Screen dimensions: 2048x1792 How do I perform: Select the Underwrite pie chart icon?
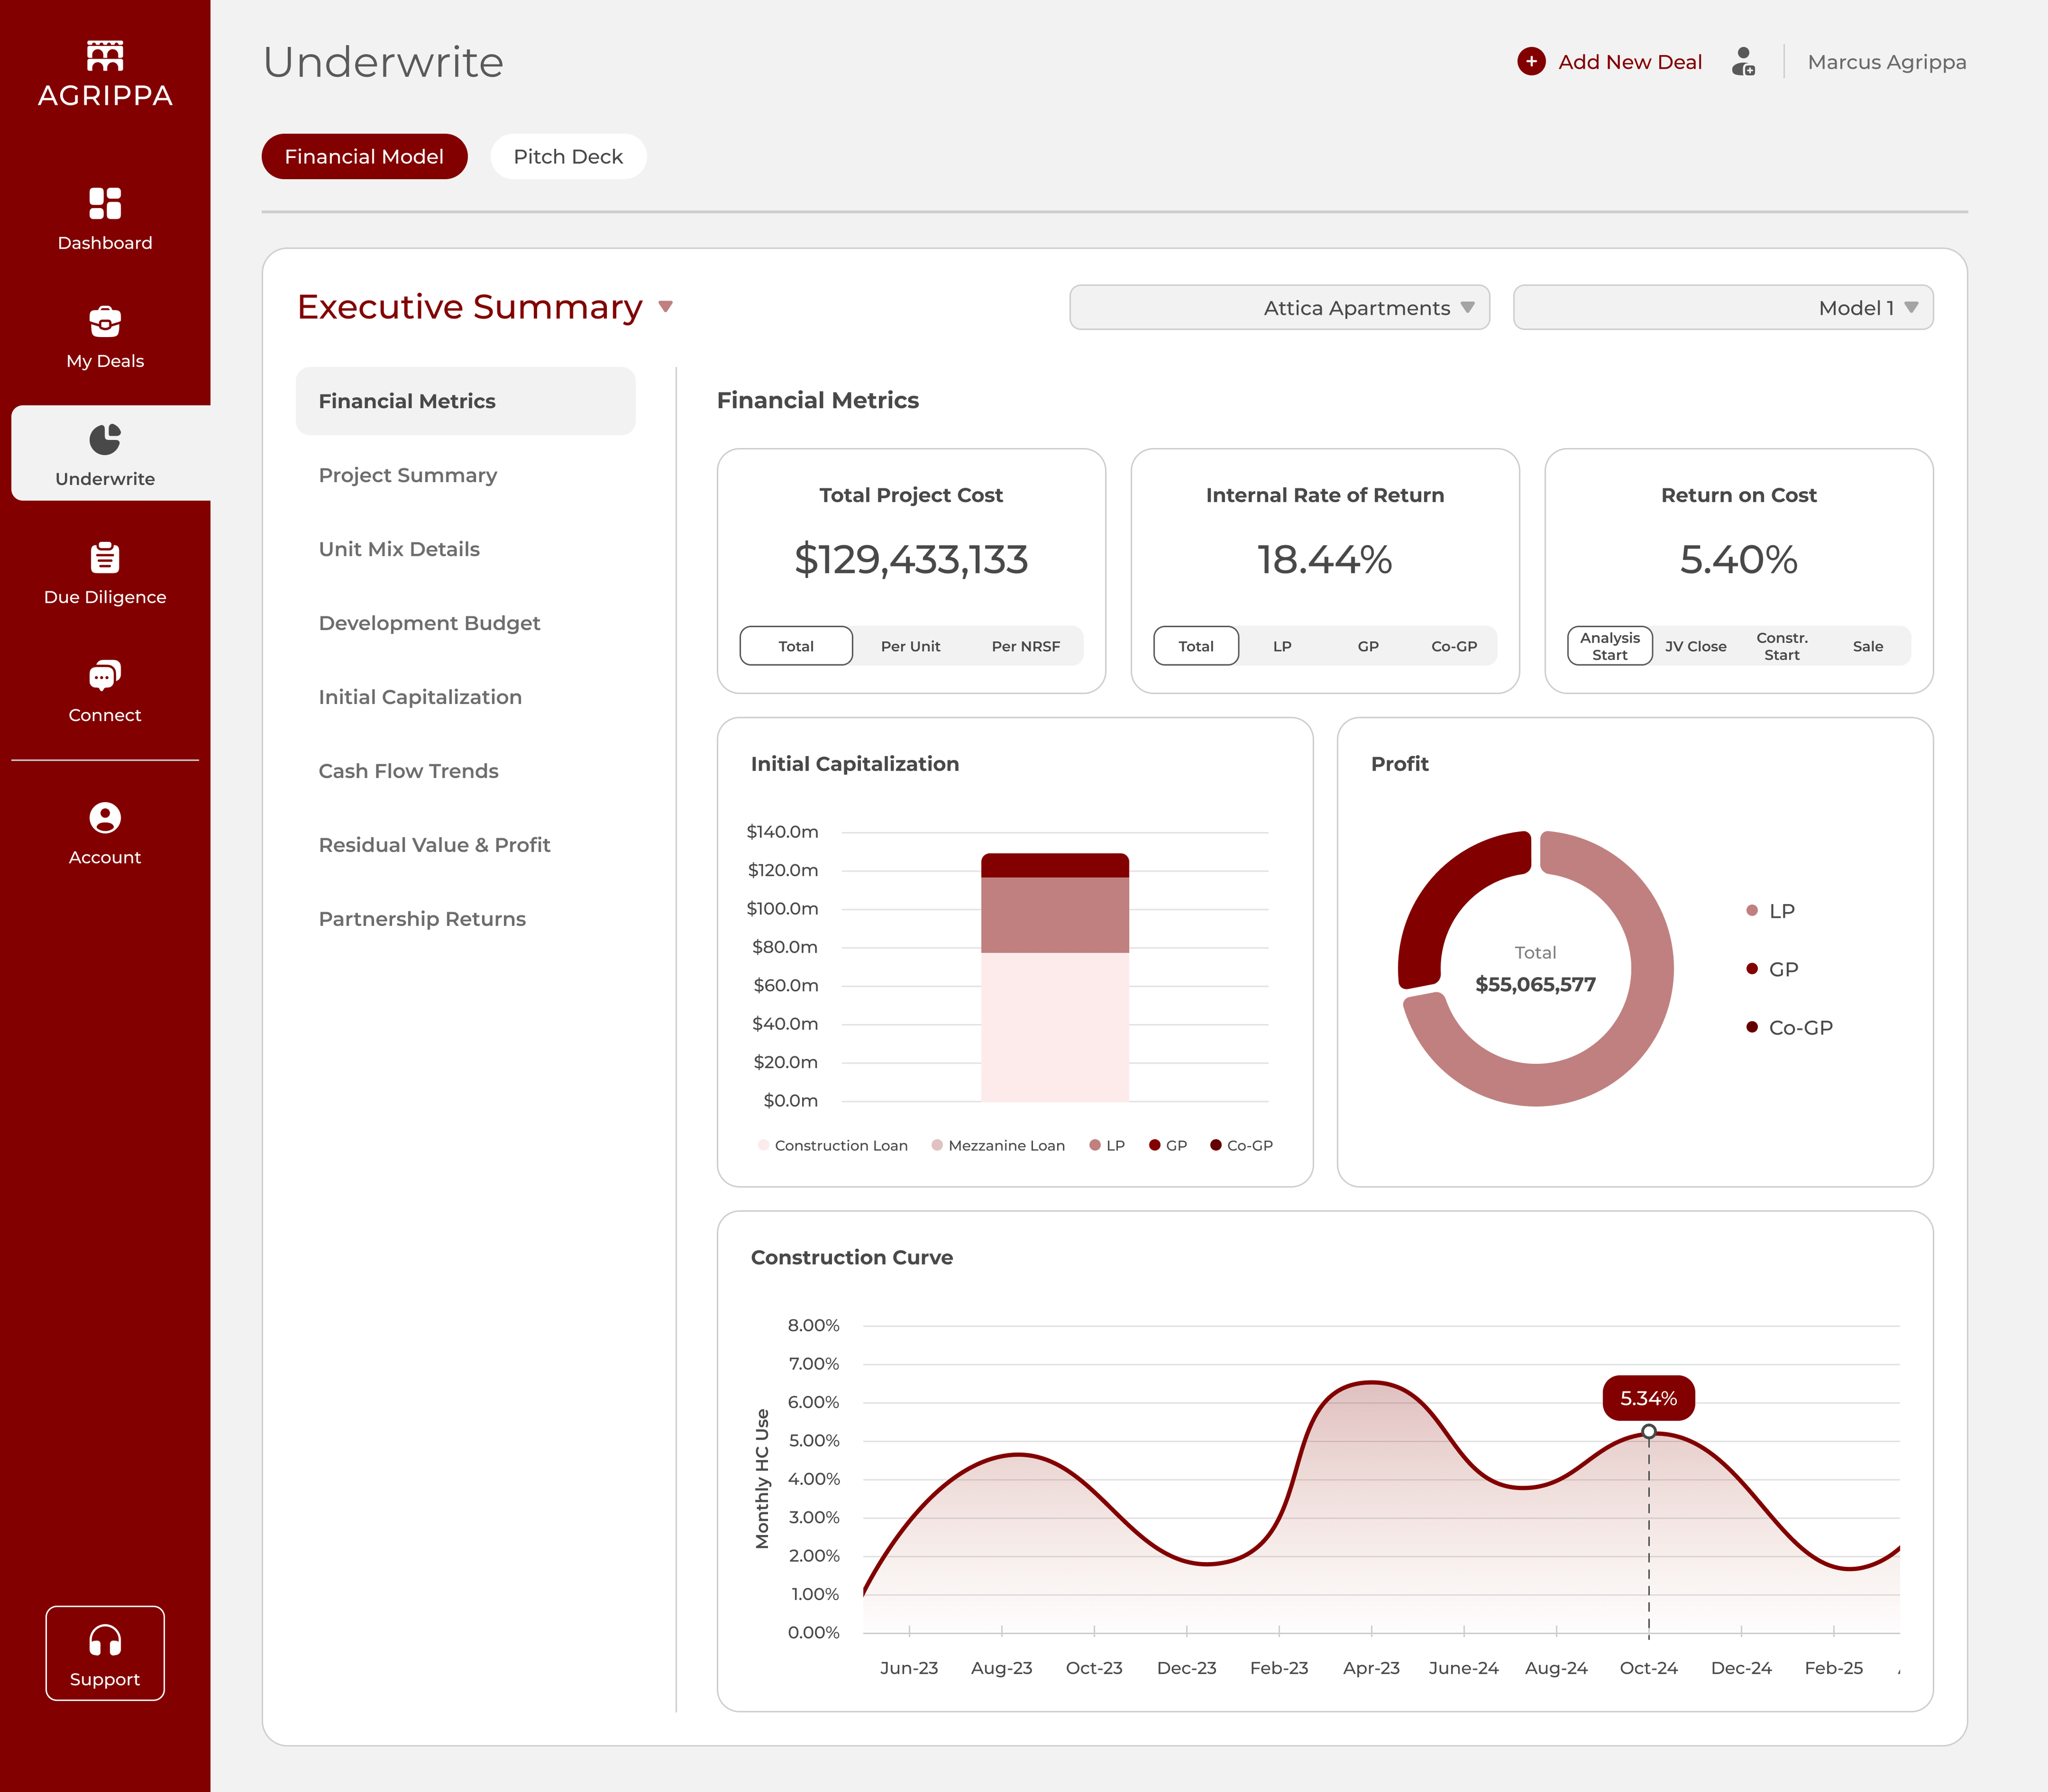105,439
